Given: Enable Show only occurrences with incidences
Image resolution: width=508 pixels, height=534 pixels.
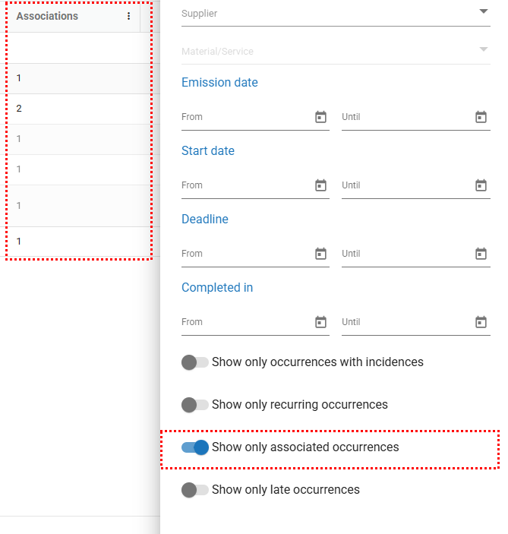Looking at the screenshot, I should pos(194,362).
